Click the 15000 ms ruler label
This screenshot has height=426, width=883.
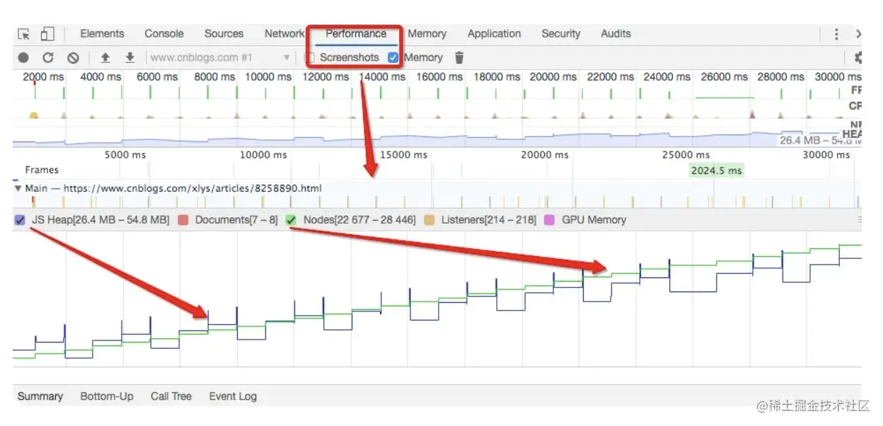[403, 155]
